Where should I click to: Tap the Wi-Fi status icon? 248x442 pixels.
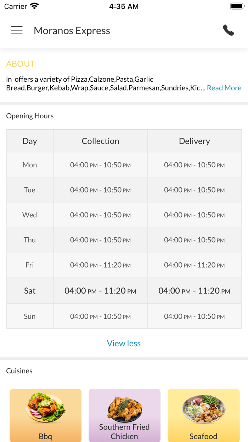click(x=34, y=6)
